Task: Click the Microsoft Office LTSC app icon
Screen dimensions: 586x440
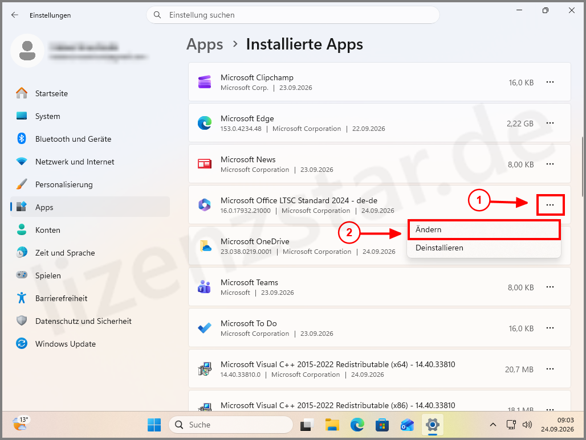Action: pyautogui.click(x=205, y=205)
